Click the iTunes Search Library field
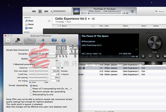 160,11
